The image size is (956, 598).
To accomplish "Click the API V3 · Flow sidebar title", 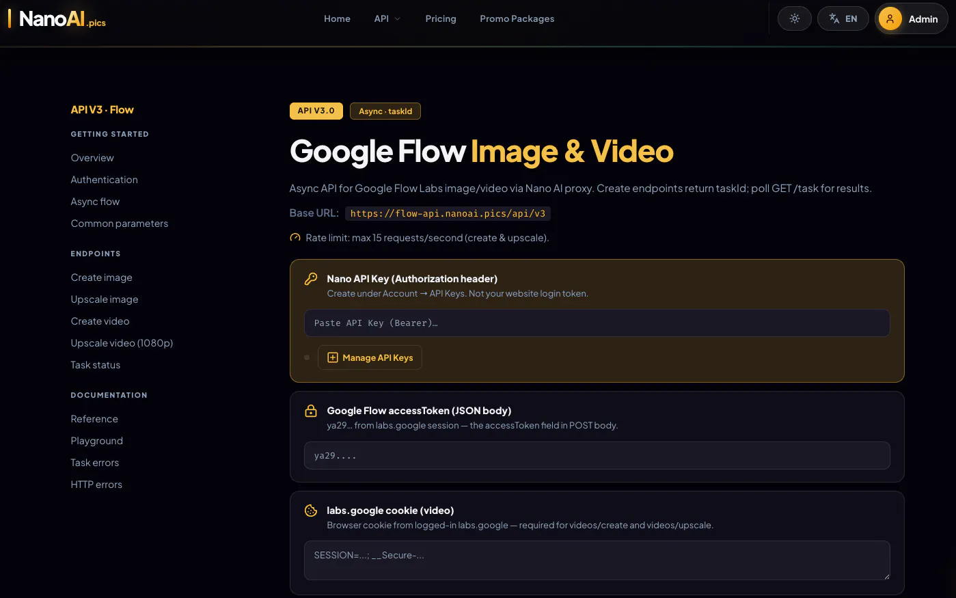I will [103, 109].
